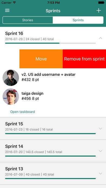The width and height of the screenshot is (106, 188).
Task: Open the hamburger menu
Action: click(7, 11)
